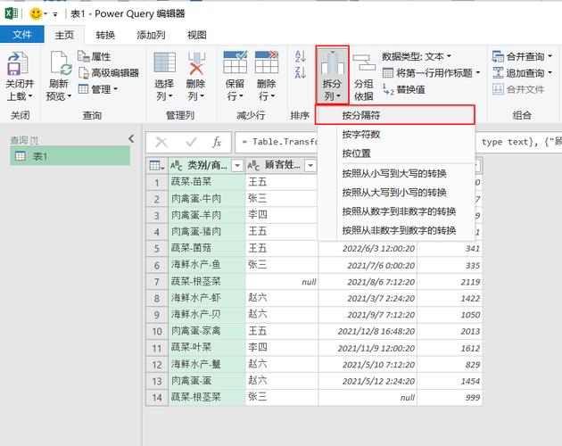
Task: Open the Advanced Editor (高级编辑器)
Action: pos(109,73)
